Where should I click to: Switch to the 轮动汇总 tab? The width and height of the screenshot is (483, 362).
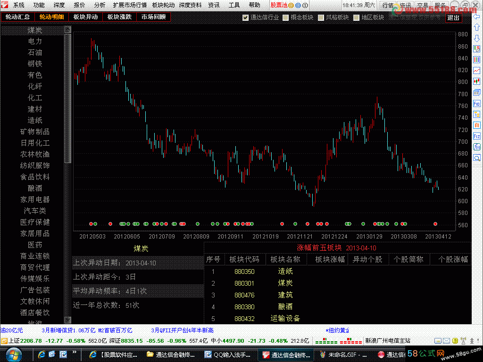(17, 17)
